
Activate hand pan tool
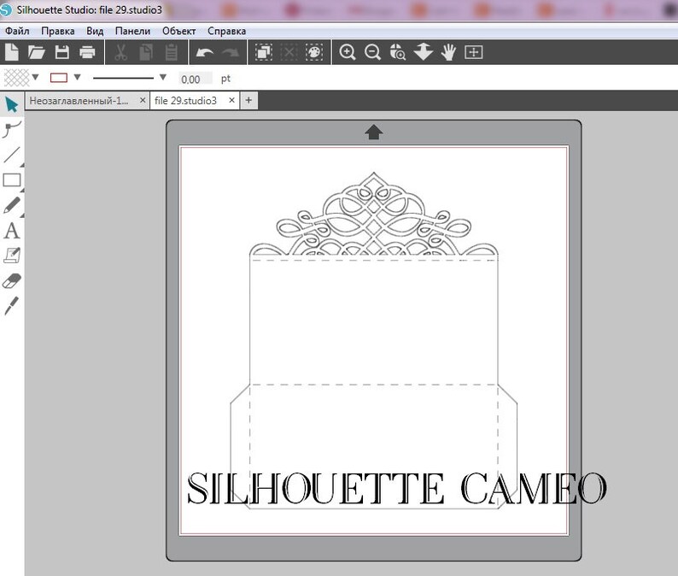click(449, 52)
